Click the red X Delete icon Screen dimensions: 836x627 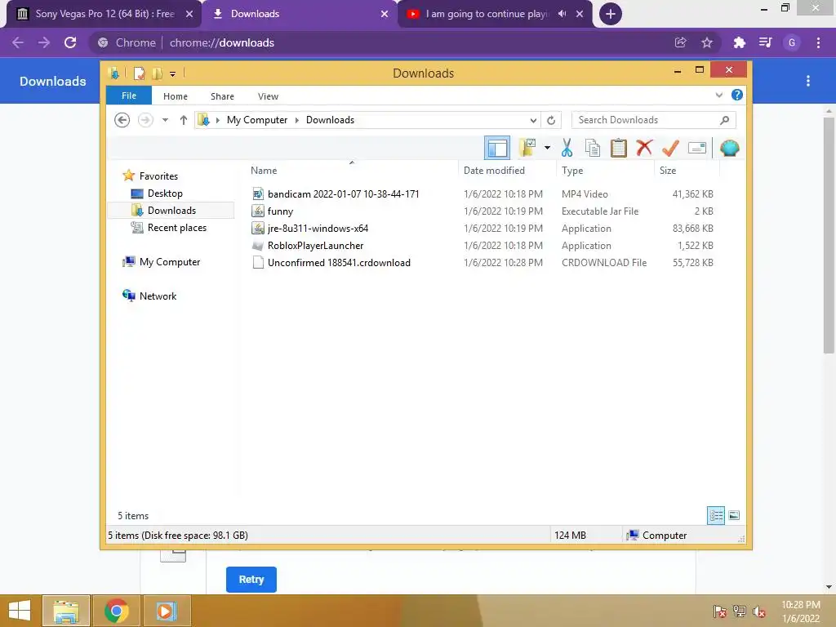pos(645,148)
